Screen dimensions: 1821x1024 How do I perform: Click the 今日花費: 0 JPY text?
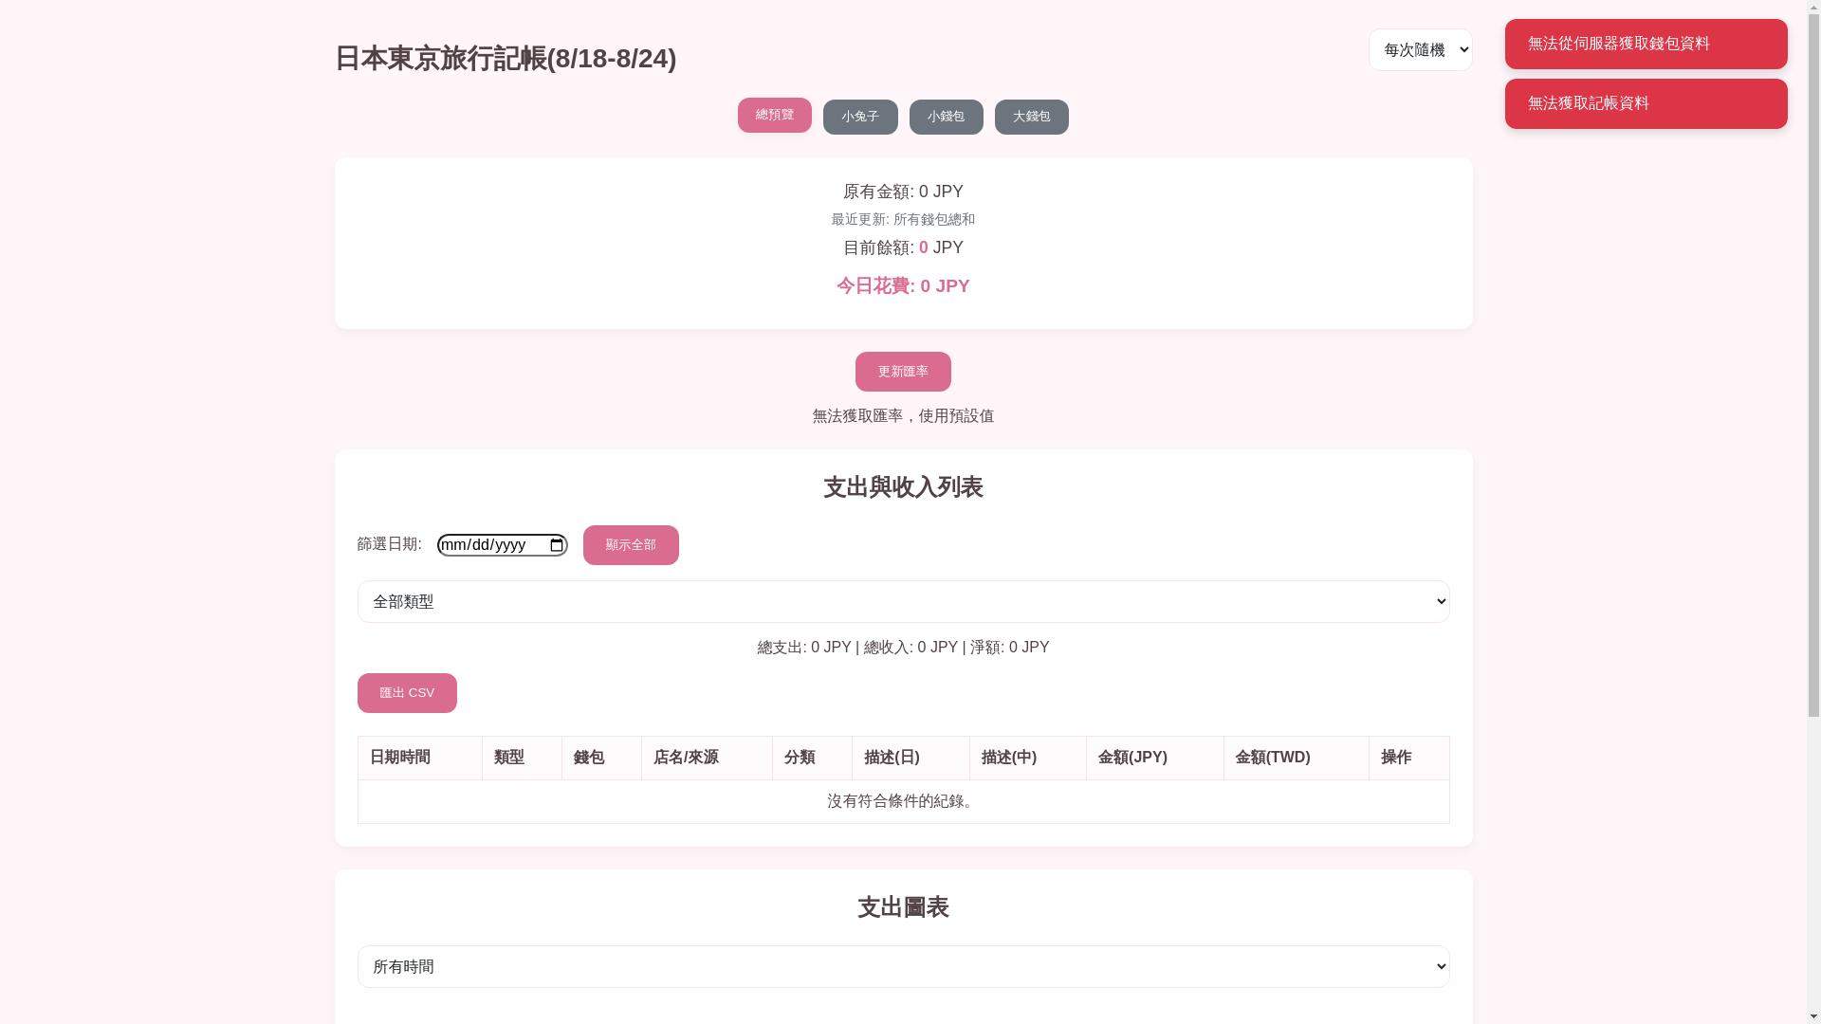tap(903, 286)
